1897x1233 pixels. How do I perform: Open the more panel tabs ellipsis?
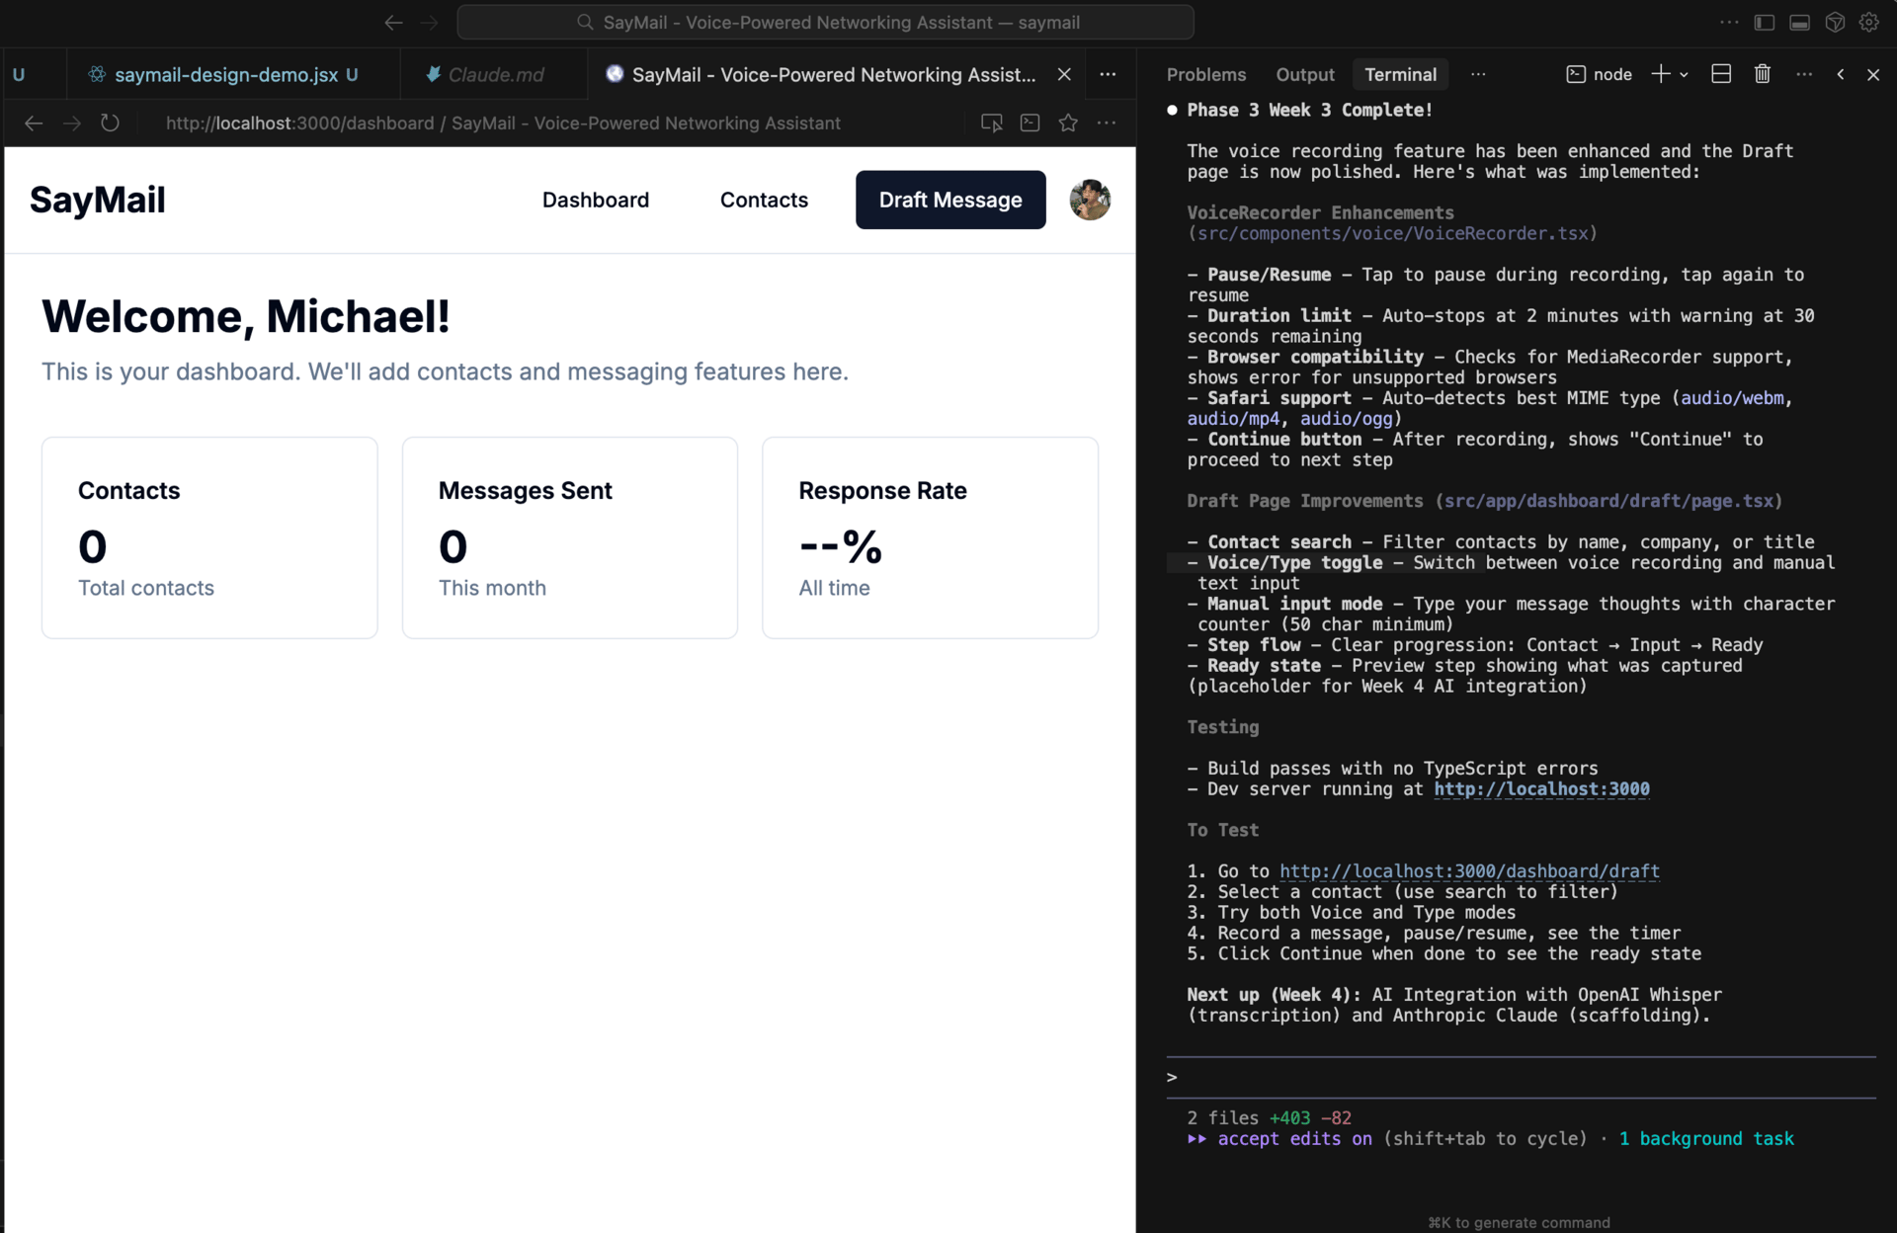[x=1477, y=74]
